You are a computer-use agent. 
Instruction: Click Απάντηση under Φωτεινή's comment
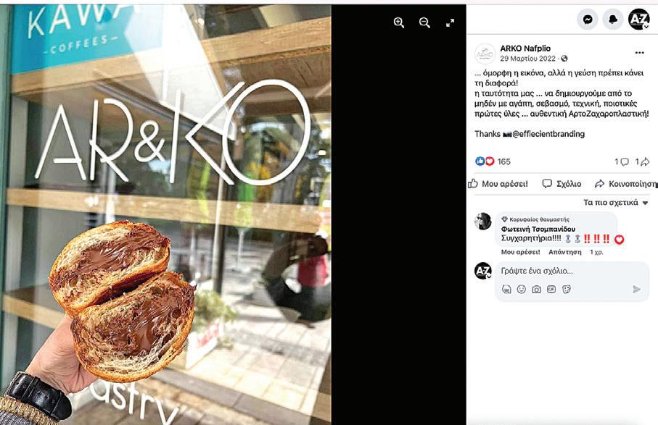pos(565,252)
